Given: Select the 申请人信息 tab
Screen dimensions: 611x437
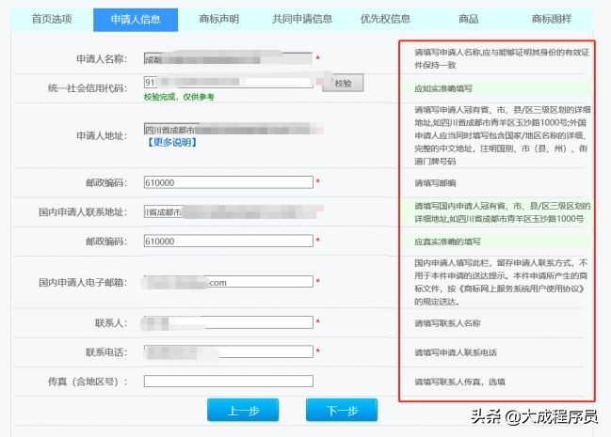Looking at the screenshot, I should pos(136,20).
